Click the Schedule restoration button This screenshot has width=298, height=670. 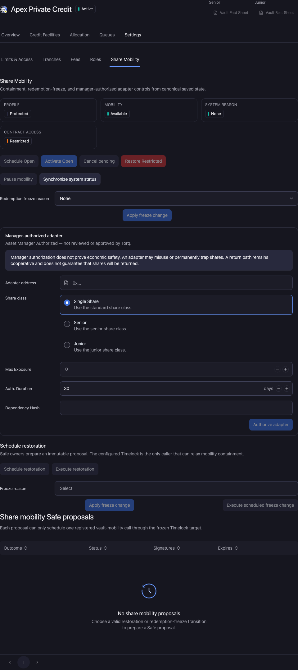point(25,469)
